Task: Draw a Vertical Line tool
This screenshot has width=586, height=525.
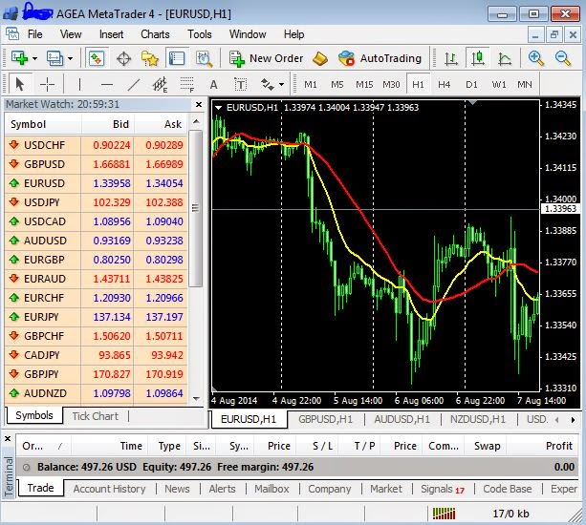Action: pyautogui.click(x=79, y=85)
